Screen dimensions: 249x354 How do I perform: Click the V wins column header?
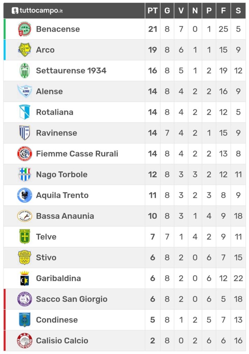(x=181, y=11)
